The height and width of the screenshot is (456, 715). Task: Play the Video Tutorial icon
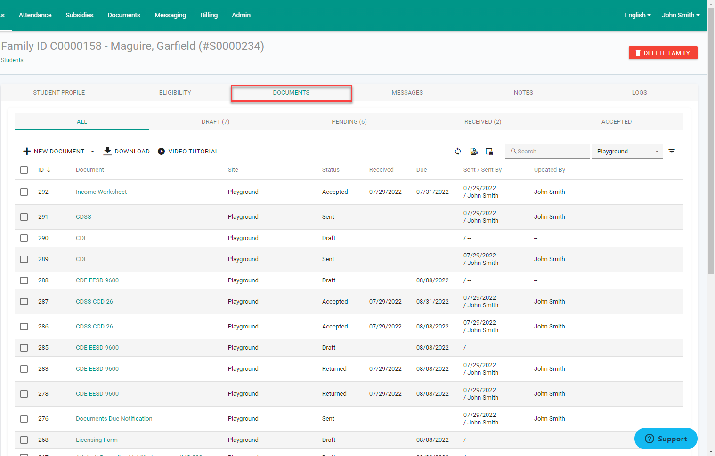click(161, 152)
